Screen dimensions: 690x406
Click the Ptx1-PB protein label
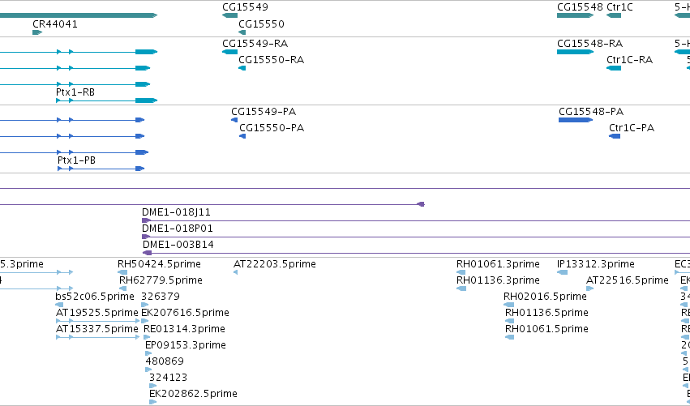coord(76,160)
